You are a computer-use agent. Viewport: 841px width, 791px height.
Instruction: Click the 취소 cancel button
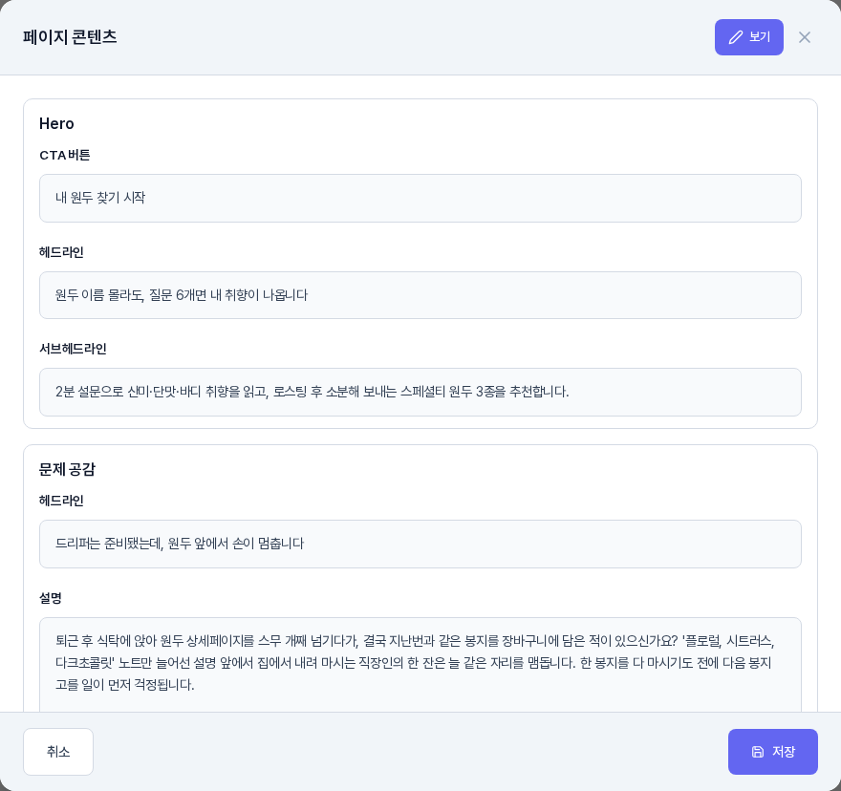click(58, 751)
